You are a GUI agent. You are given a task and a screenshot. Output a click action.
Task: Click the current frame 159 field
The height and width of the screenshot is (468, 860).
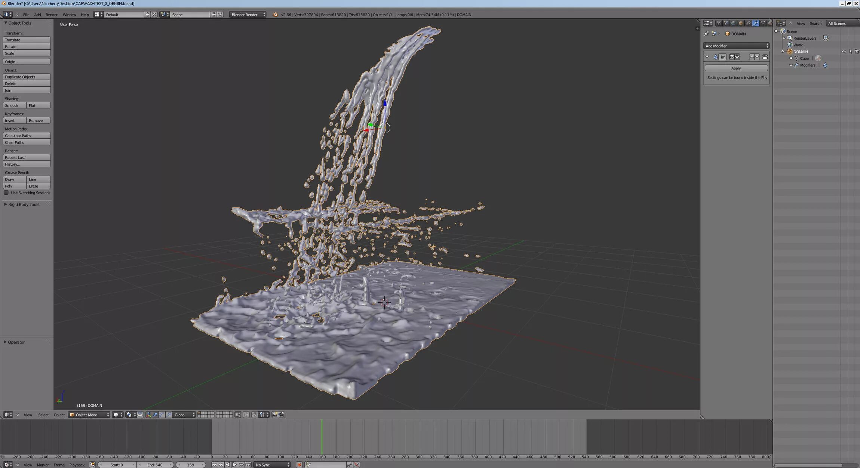(x=191, y=465)
